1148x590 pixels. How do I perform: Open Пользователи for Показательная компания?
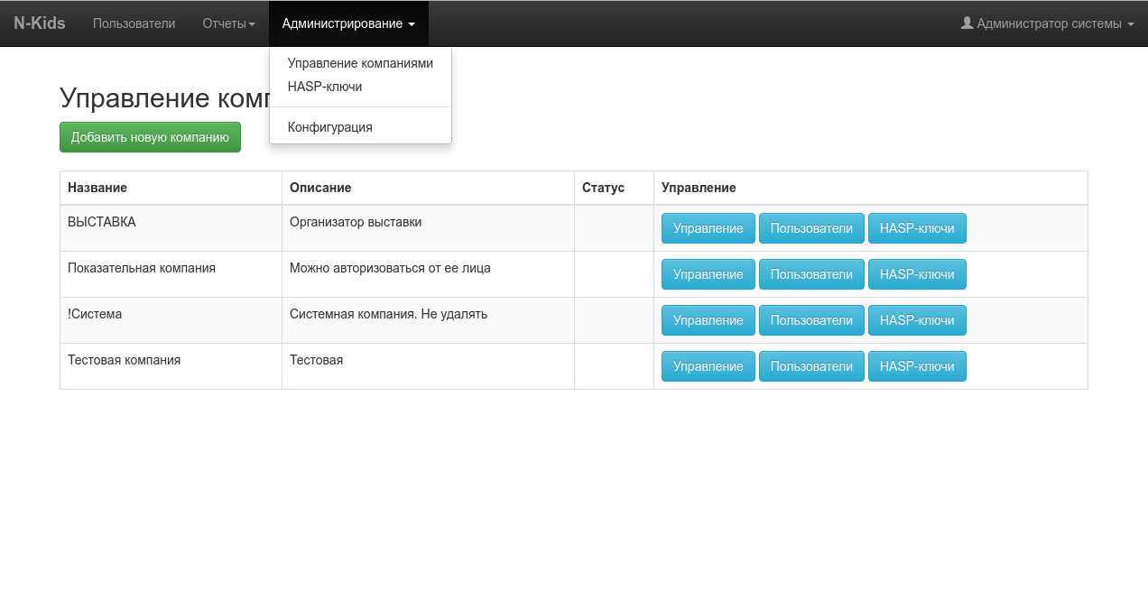click(811, 274)
